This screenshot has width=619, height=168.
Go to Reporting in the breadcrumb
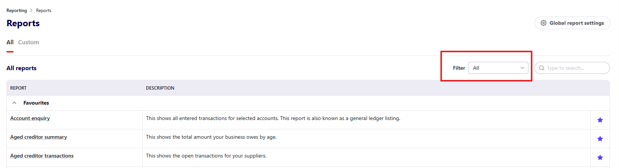point(17,10)
